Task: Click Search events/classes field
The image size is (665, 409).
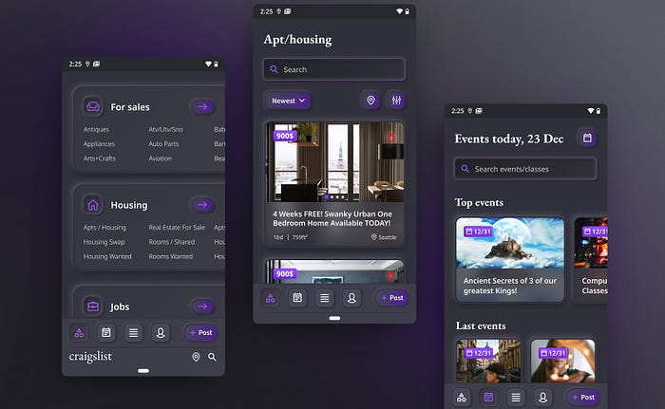Action: [x=526, y=169]
